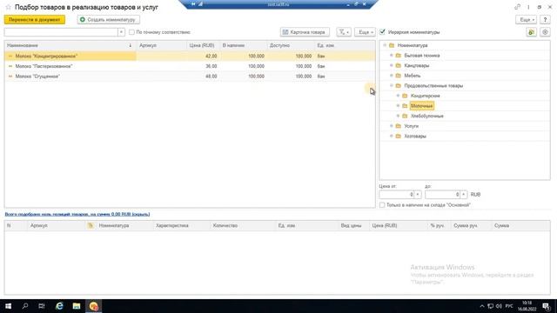Click the vertical dots menu icon in title bar
The image size is (557, 313).
click(x=528, y=7)
